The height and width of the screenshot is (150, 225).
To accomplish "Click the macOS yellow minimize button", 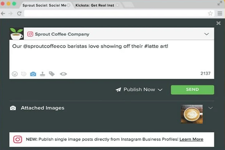I will (8, 4).
